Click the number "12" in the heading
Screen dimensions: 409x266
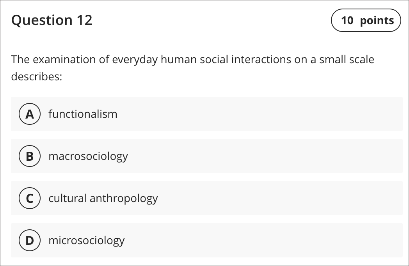pyautogui.click(x=85, y=20)
